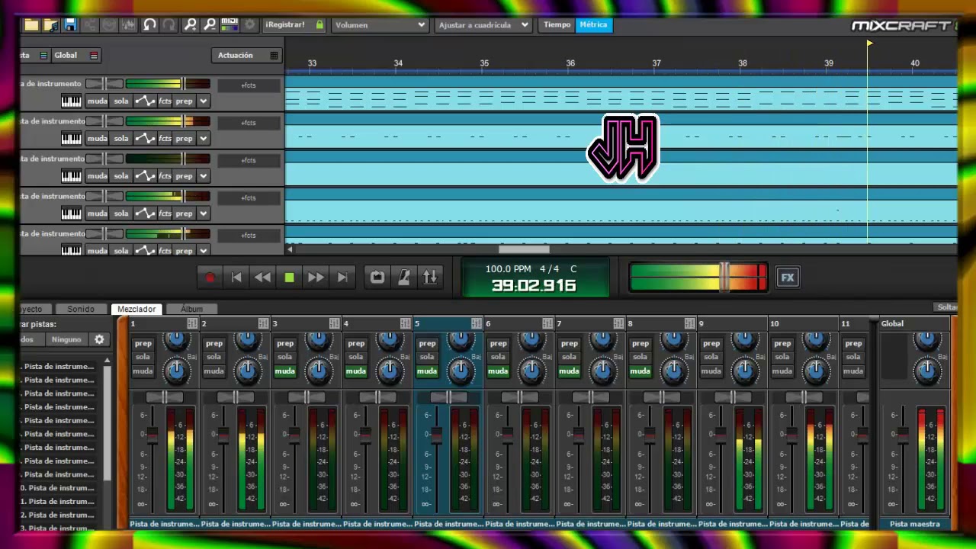
Task: Arm the first track with prep
Action: (x=185, y=101)
